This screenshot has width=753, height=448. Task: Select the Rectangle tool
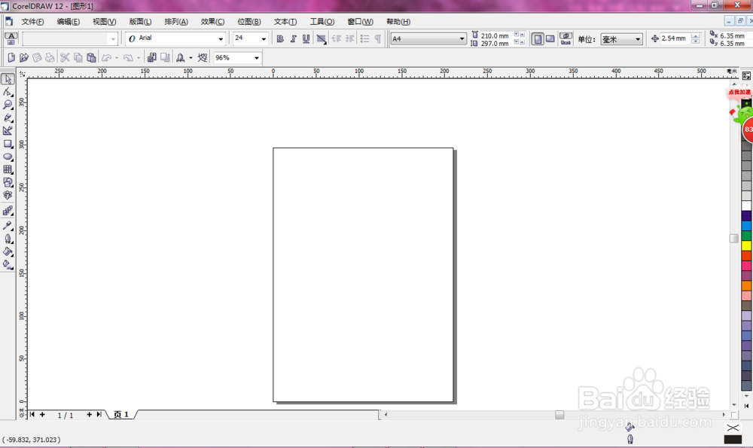(8, 144)
